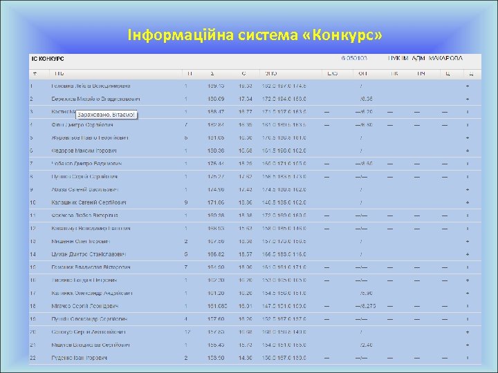Click the Д column header
498x373 pixels.
[471, 74]
